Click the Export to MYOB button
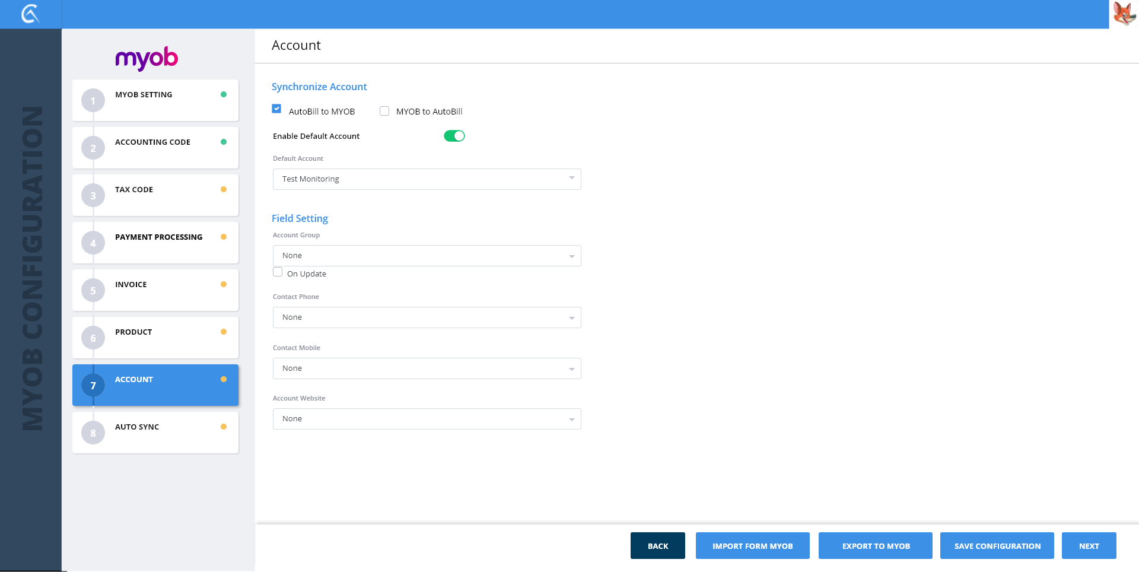Image resolution: width=1139 pixels, height=572 pixels. pyautogui.click(x=875, y=546)
